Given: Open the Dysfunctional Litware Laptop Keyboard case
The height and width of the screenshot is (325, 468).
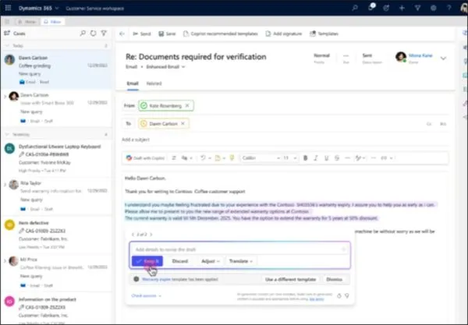Looking at the screenshot, I should coord(56,158).
